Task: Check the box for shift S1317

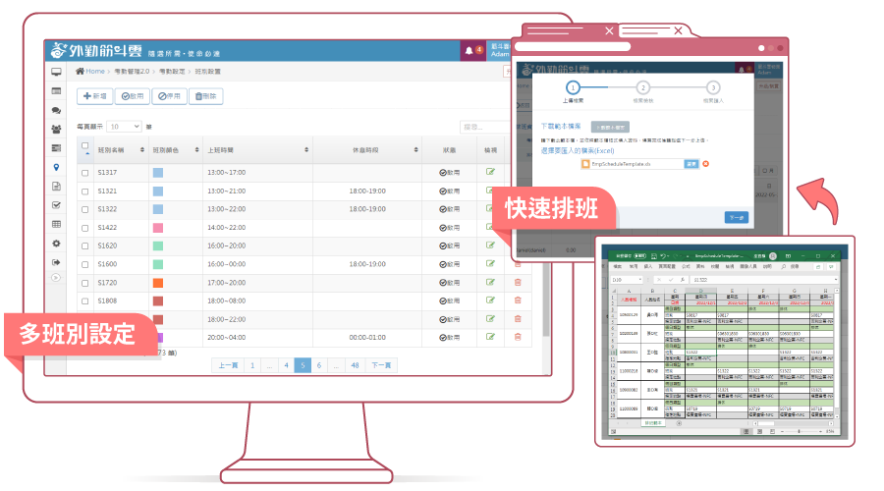Action: click(x=85, y=173)
